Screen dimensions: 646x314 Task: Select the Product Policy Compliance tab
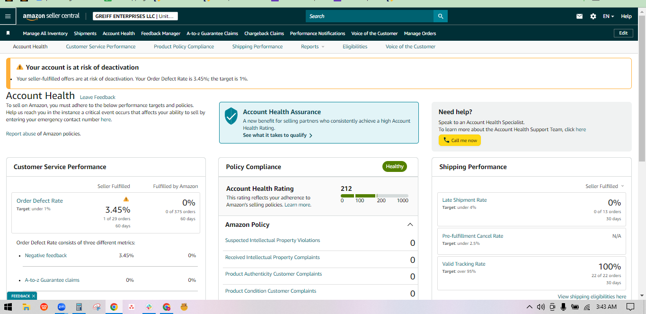pyautogui.click(x=184, y=46)
